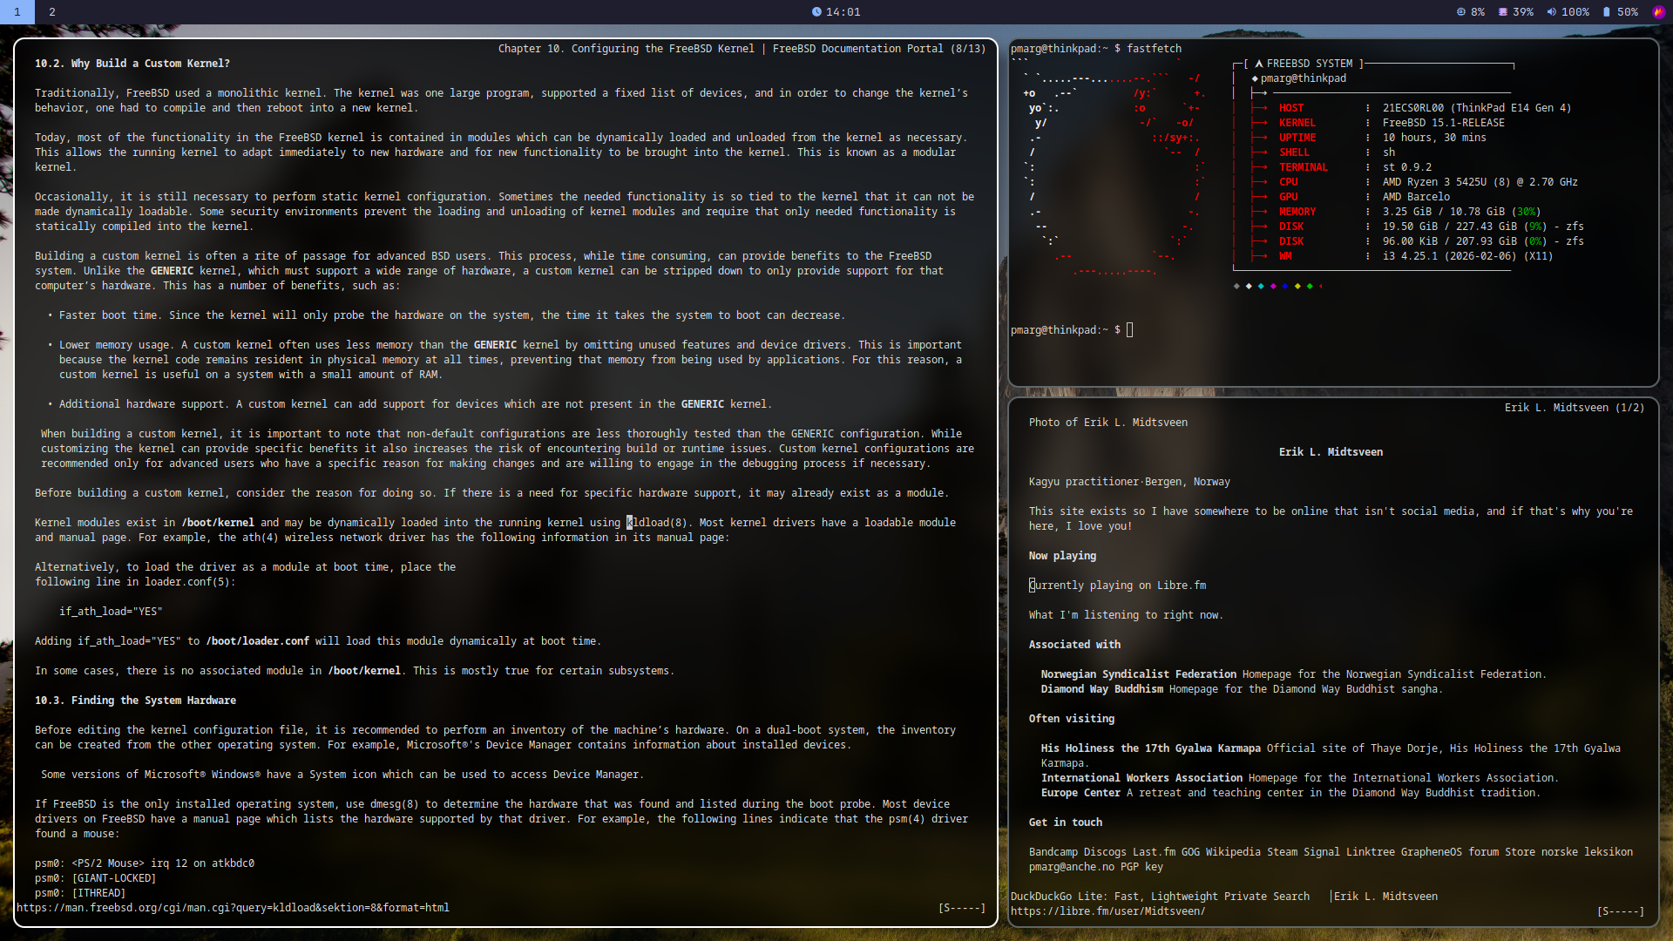Switch to workspace 2
Image resolution: width=1673 pixels, height=941 pixels.
coord(52,12)
